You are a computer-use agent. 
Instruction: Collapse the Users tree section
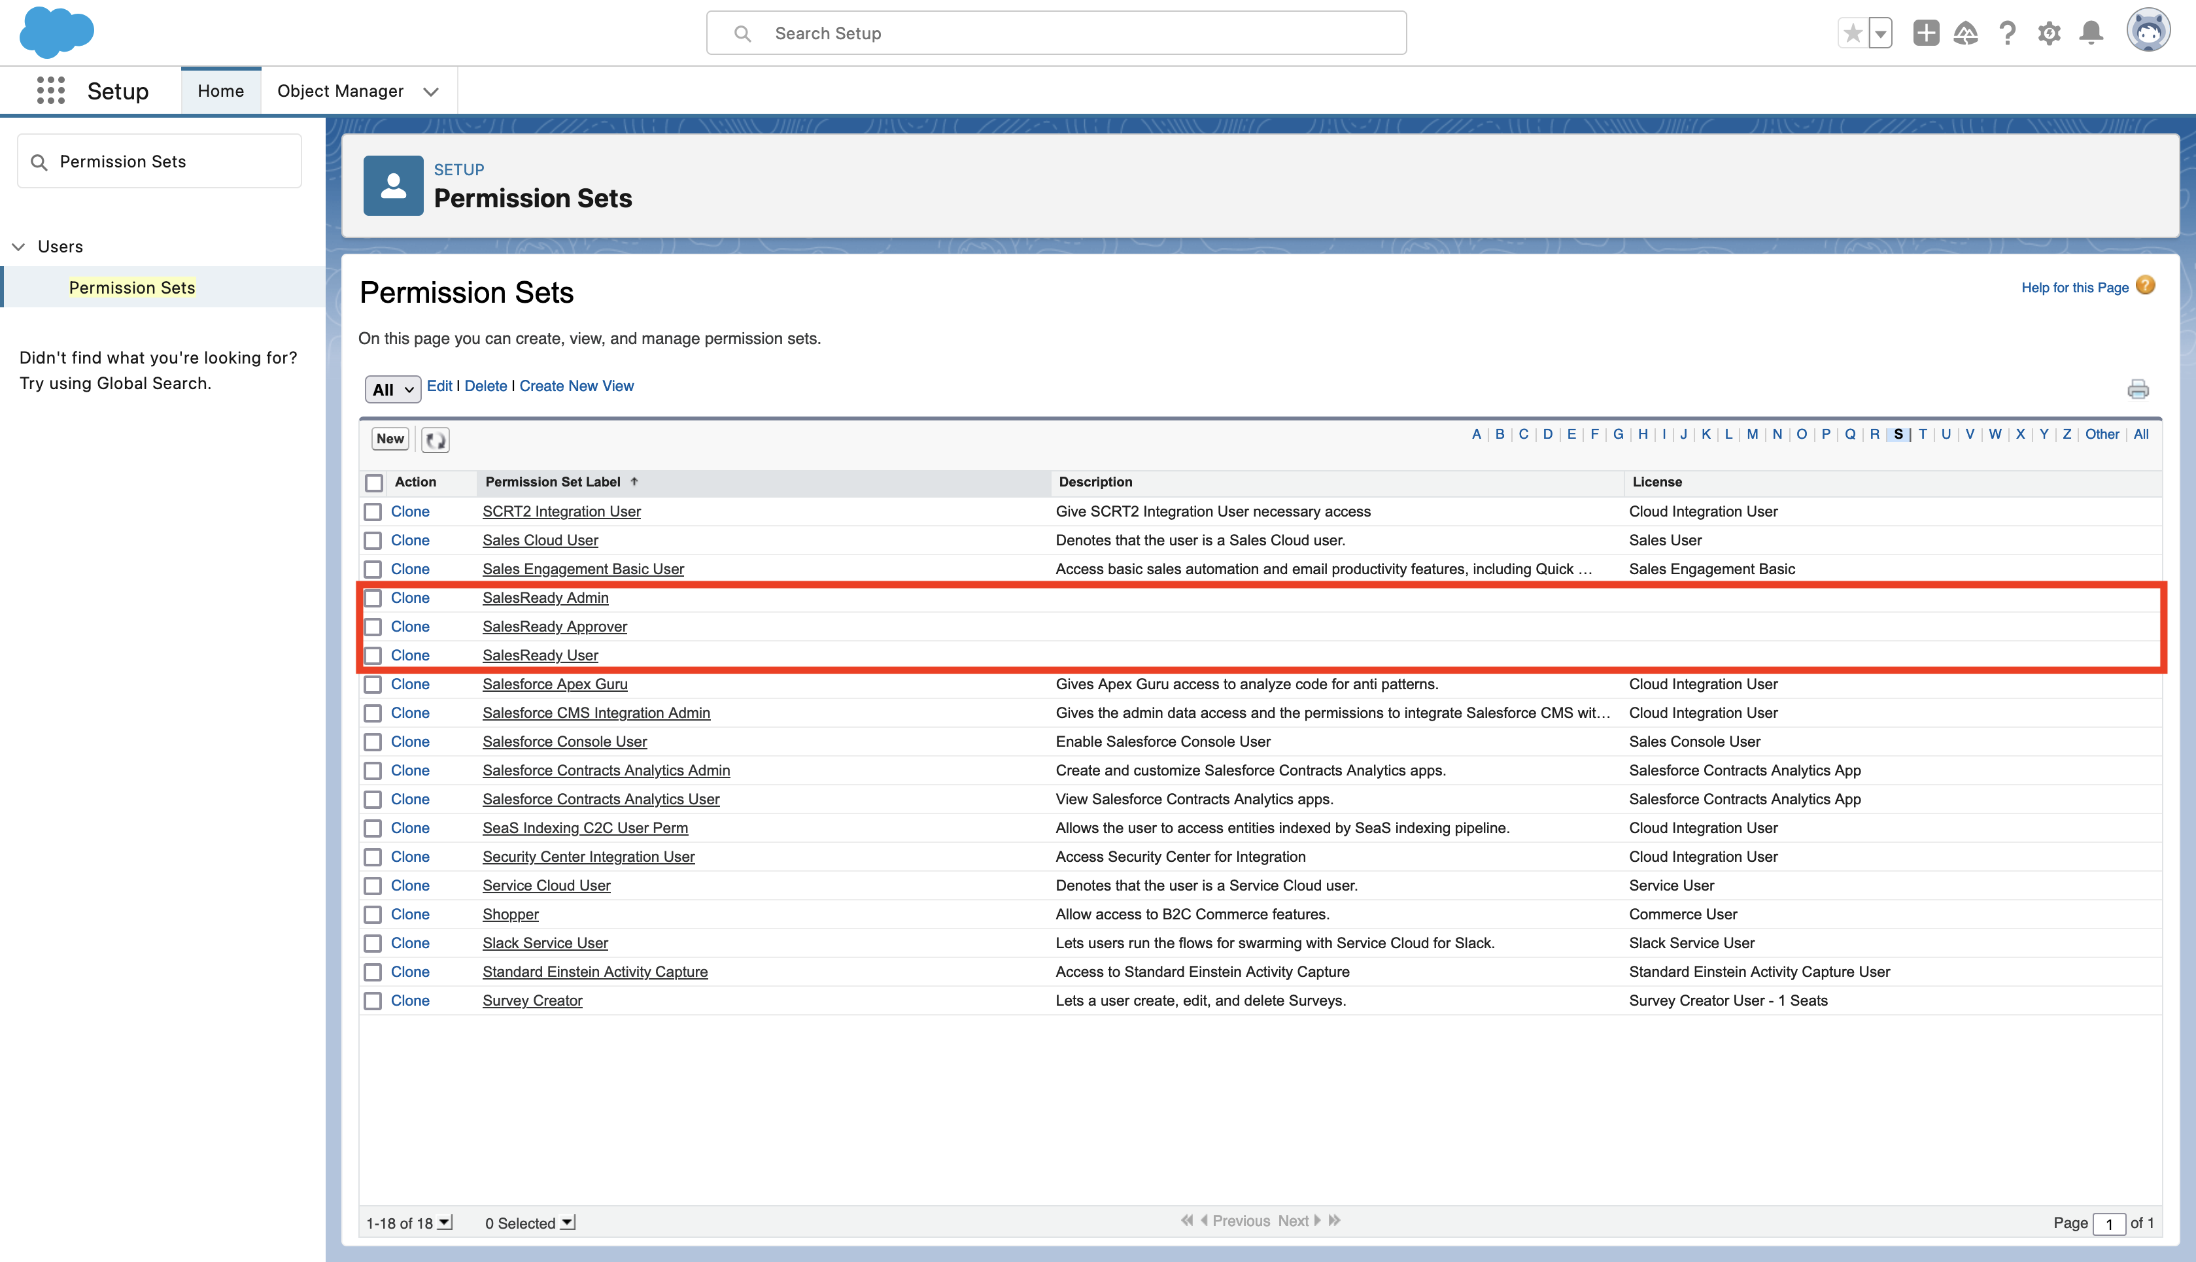[18, 247]
